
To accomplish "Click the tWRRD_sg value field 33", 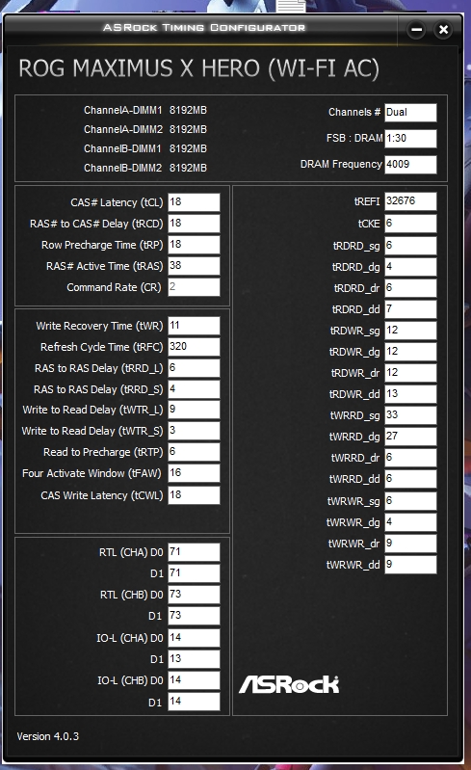I will 410,415.
